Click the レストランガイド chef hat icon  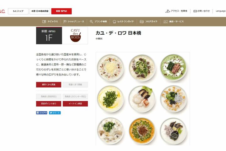115,22
